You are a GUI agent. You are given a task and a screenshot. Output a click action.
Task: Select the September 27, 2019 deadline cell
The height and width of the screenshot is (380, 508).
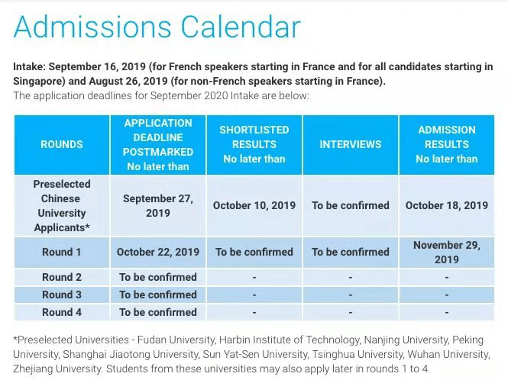click(158, 205)
